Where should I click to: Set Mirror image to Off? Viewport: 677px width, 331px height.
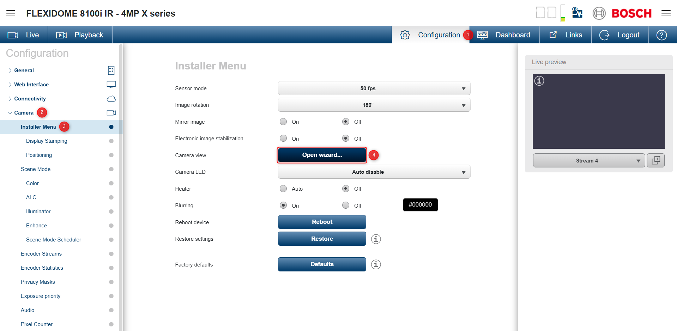346,122
